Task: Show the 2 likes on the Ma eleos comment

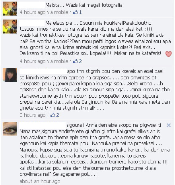Action: click(x=80, y=61)
